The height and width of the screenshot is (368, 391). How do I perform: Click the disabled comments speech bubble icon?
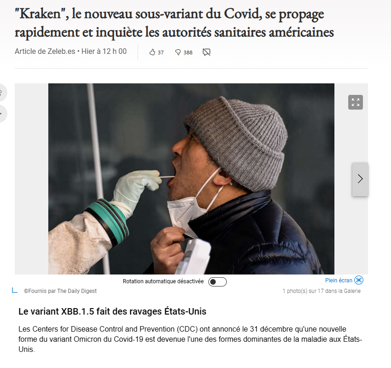207,52
